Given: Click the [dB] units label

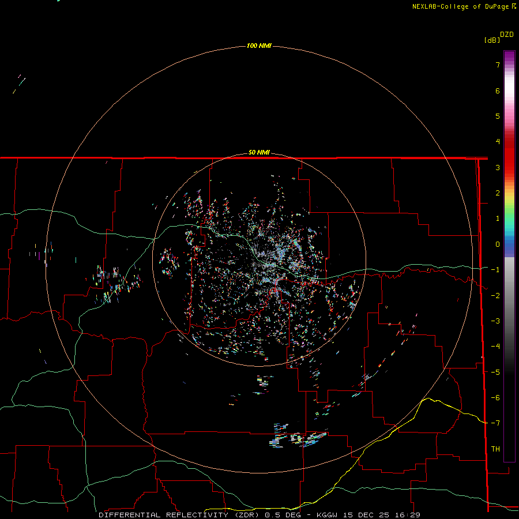Looking at the screenshot, I should click(492, 40).
